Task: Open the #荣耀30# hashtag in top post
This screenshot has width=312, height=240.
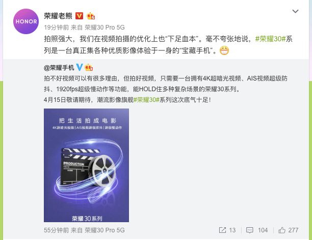Action: point(270,39)
